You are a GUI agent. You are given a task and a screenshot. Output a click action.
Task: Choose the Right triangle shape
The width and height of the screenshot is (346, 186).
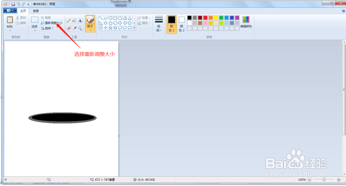(101, 23)
